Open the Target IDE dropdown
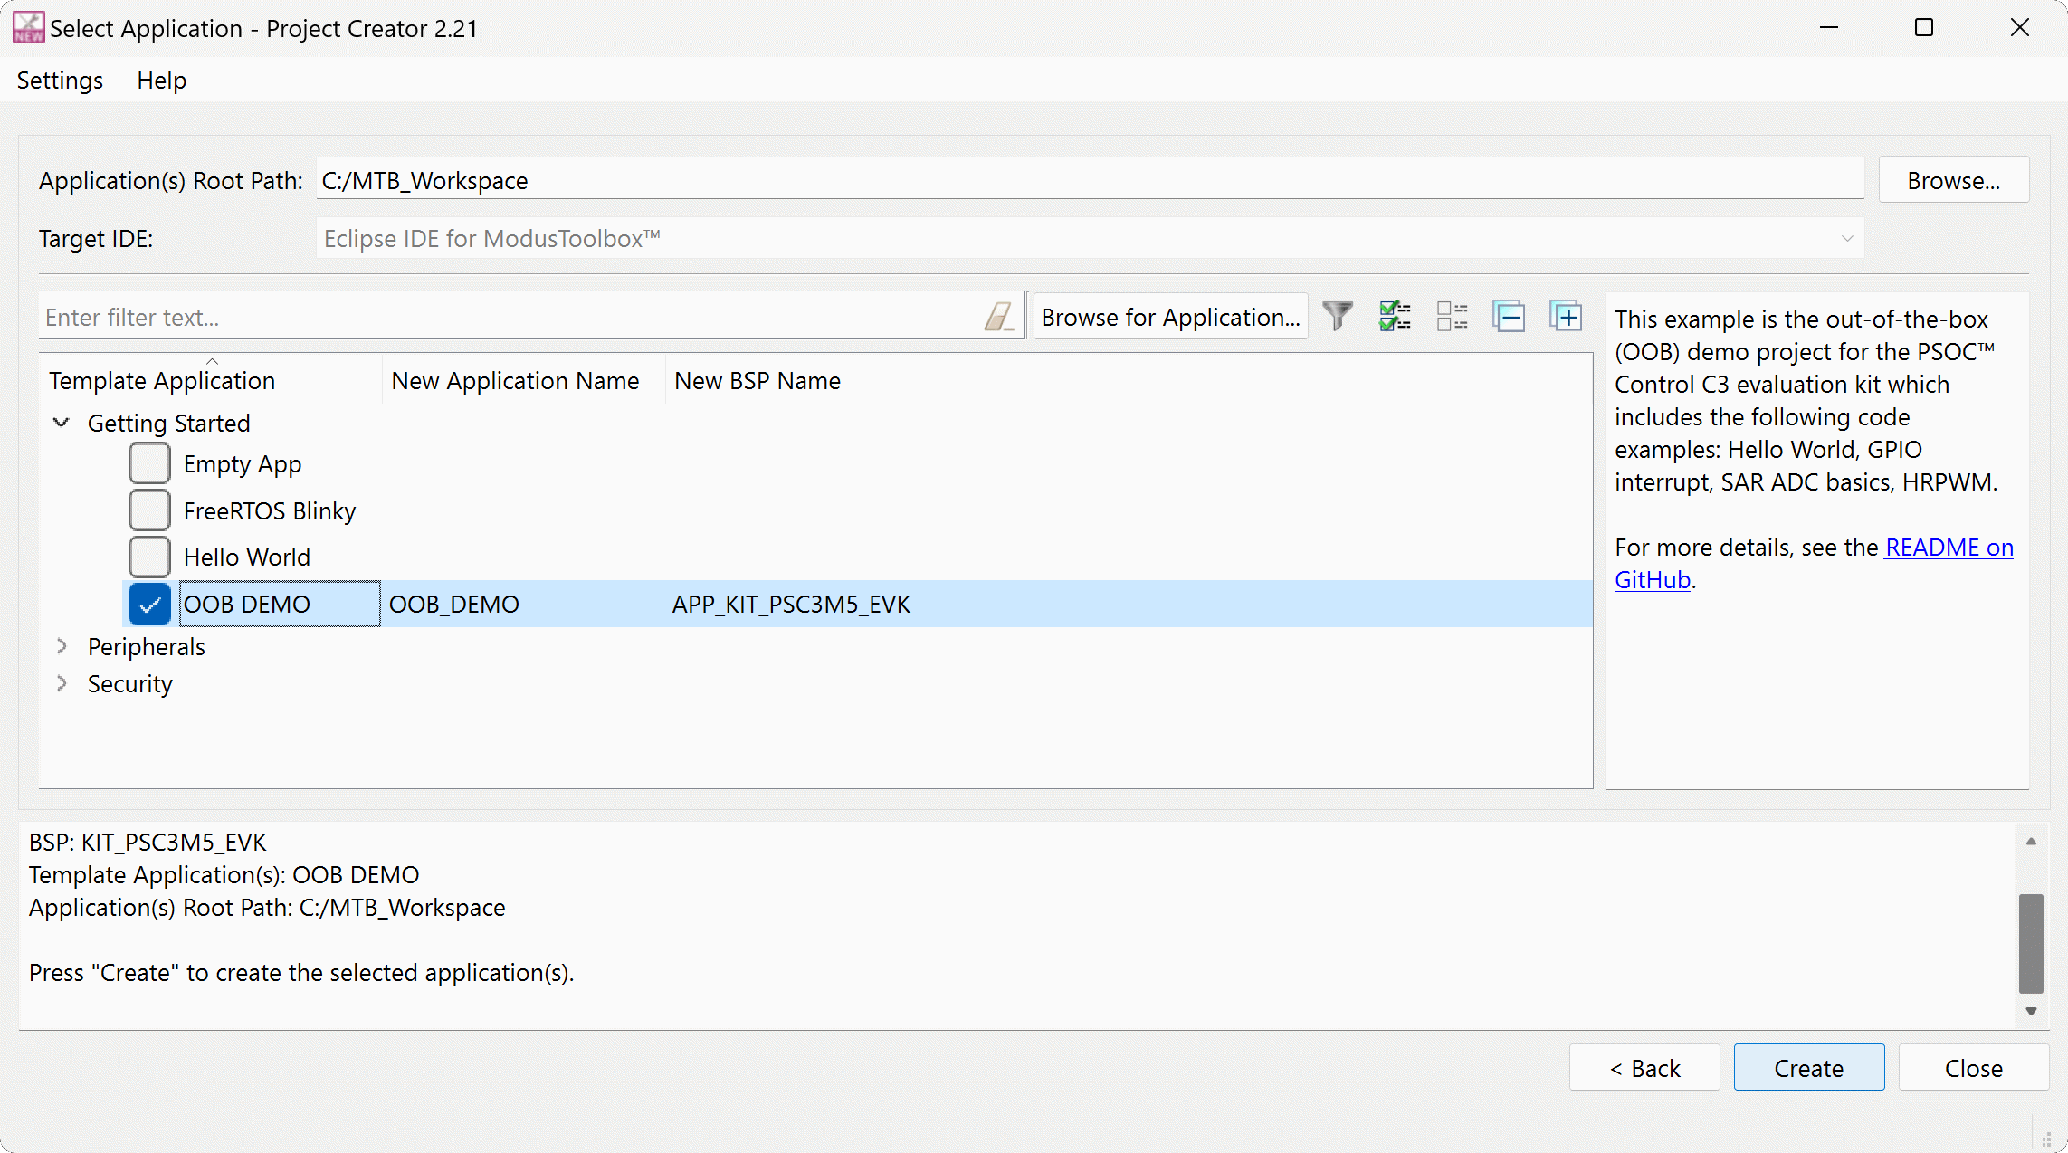 pyautogui.click(x=1090, y=238)
